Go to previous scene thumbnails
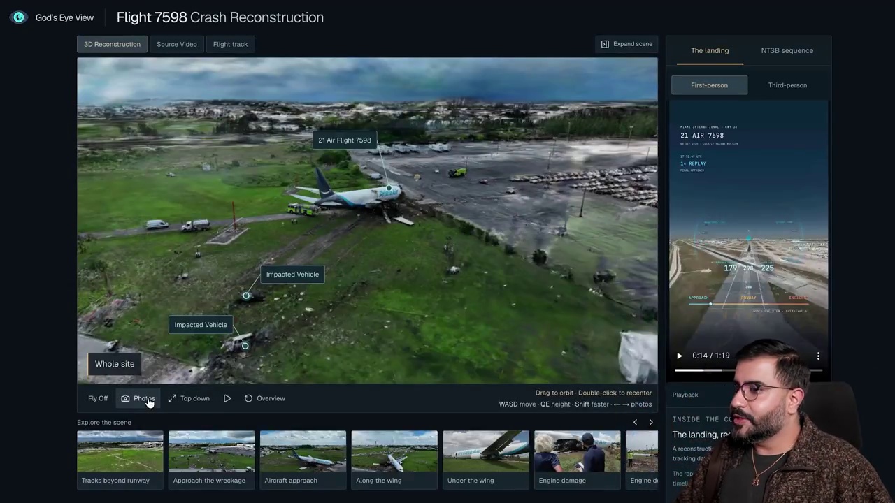This screenshot has width=895, height=503. [635, 422]
